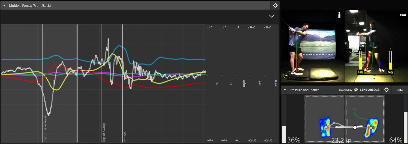Image resolution: width=408 pixels, height=144 pixels.
Task: Click the yellow B pressure bar
Action: tap(361, 60)
